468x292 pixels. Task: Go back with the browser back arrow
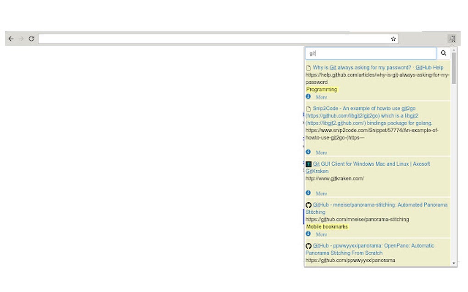tap(11, 39)
